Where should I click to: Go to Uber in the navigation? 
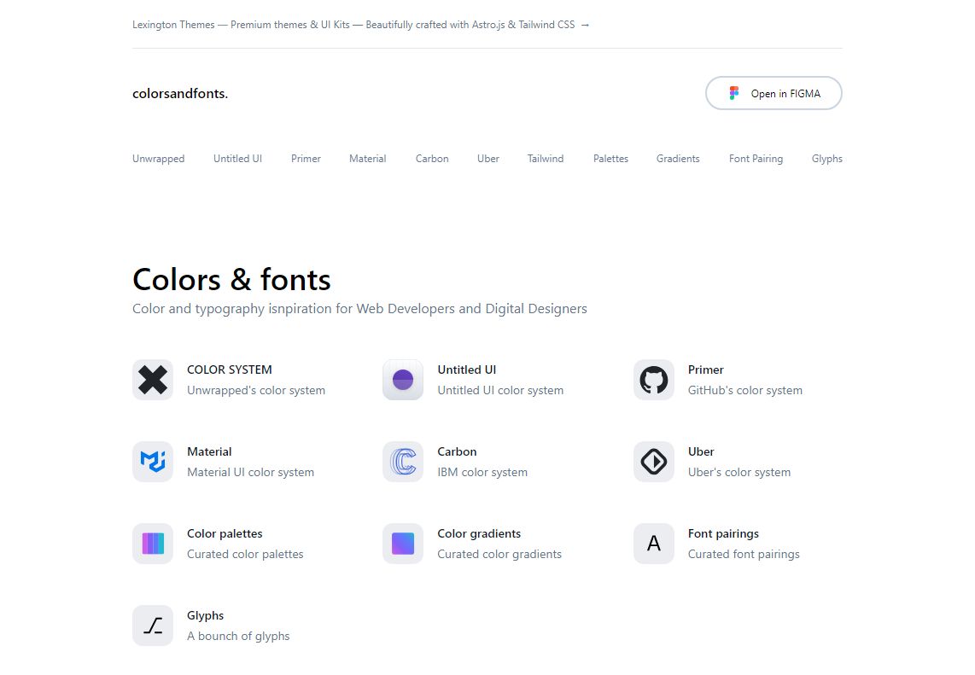[x=488, y=159]
